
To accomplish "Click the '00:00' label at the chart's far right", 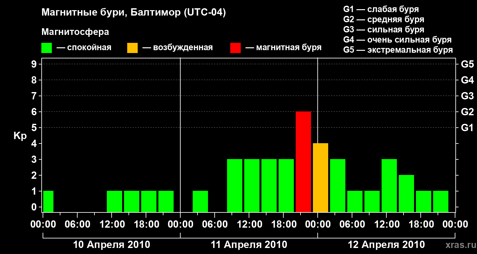I will coord(455,224).
